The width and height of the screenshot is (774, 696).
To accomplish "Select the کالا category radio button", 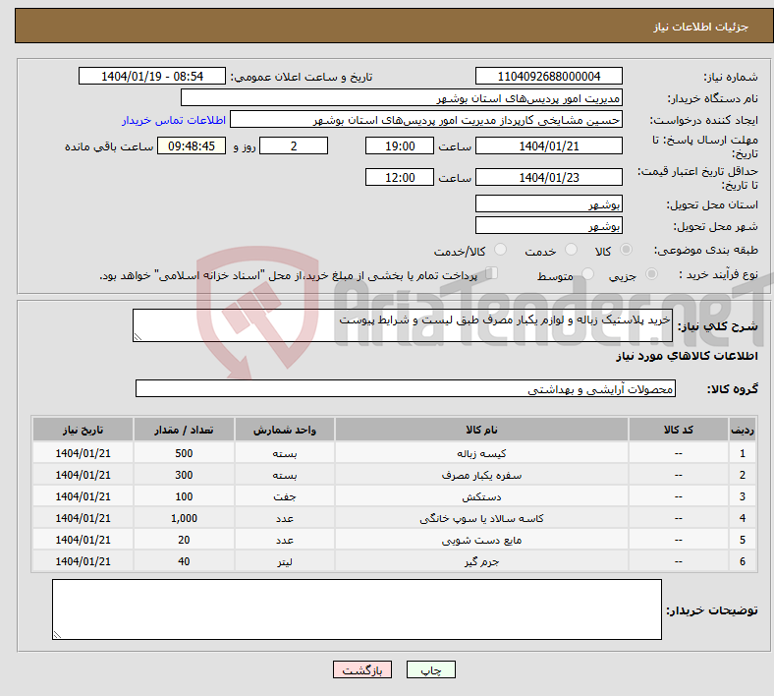I will click(627, 251).
